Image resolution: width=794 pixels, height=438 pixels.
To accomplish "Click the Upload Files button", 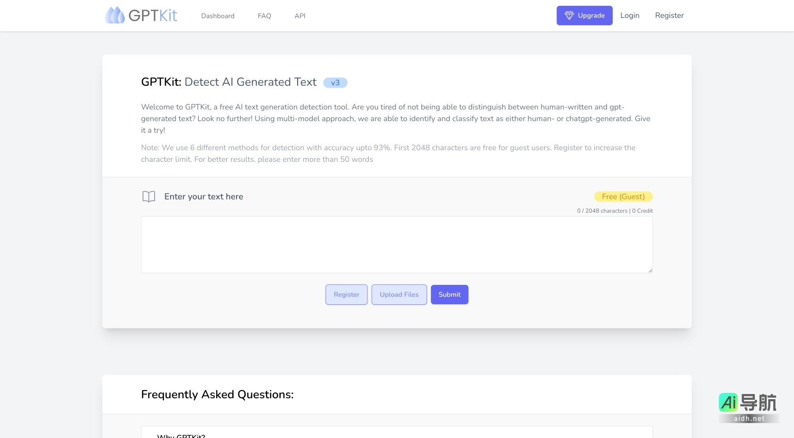I will pyautogui.click(x=399, y=295).
